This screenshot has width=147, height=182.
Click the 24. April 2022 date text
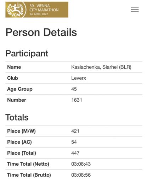39,14
